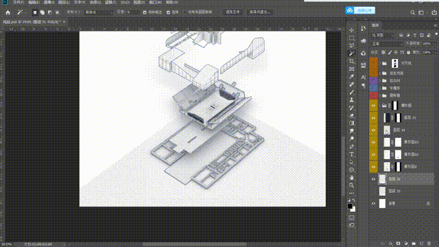Toggle the contiguous checkbox
The image size is (439, 247).
click(x=168, y=12)
